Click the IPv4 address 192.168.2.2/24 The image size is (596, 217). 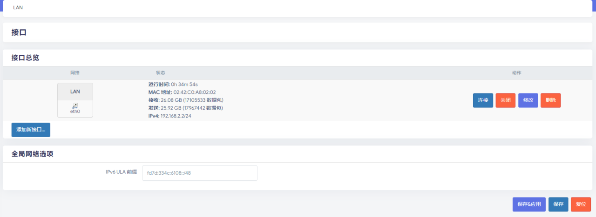[x=176, y=116]
